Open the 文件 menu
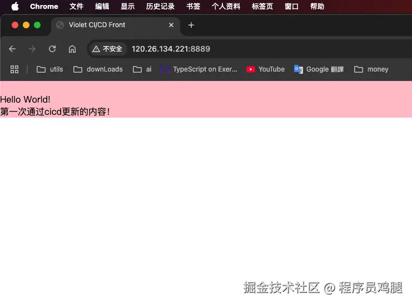 [77, 6]
